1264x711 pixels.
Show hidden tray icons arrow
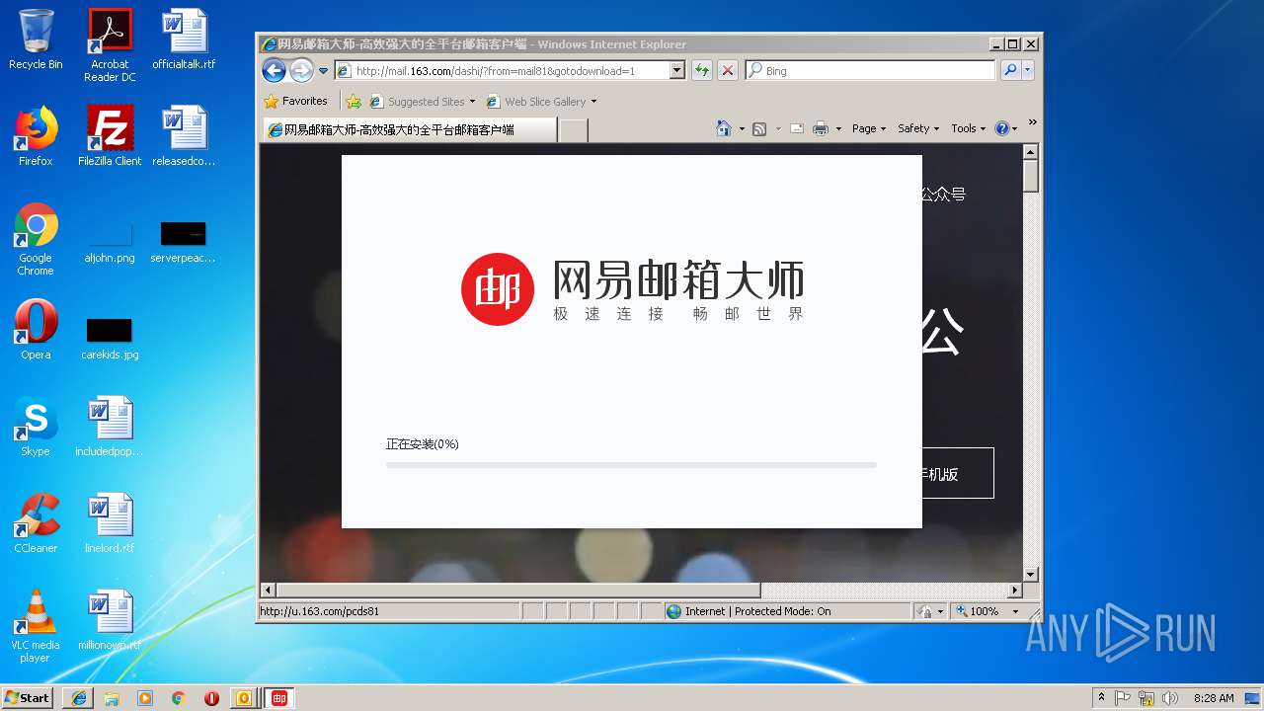1101,697
